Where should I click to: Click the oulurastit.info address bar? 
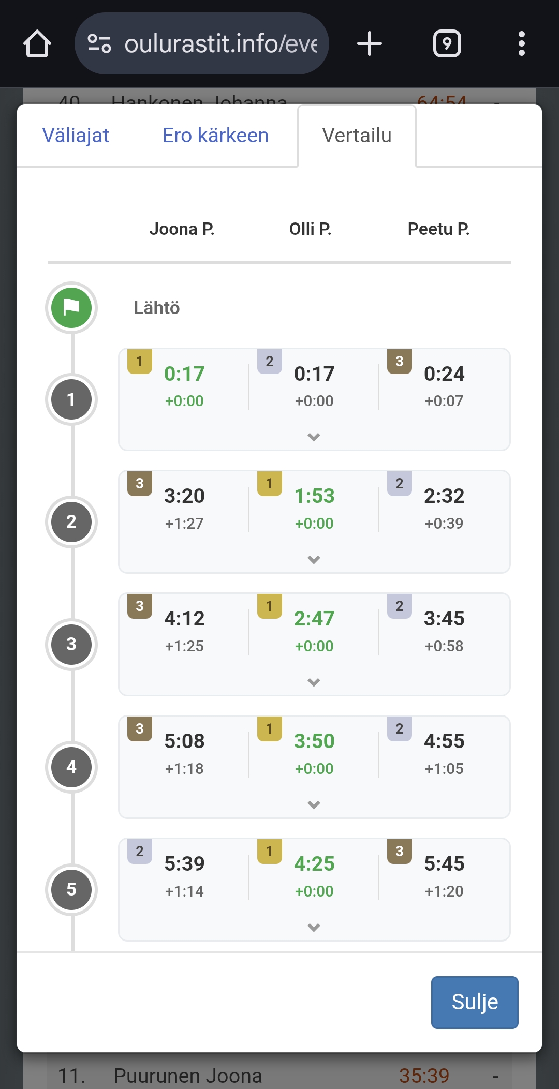tap(220, 43)
